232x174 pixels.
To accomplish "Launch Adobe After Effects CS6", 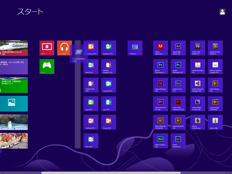I will click(178, 48).
